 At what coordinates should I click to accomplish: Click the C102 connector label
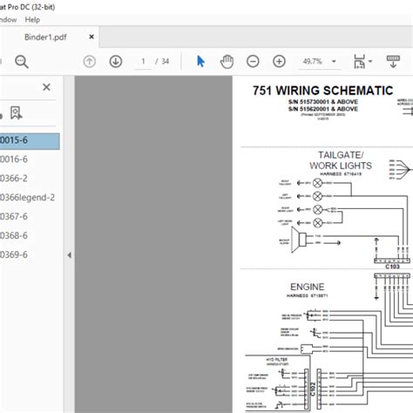[313, 389]
